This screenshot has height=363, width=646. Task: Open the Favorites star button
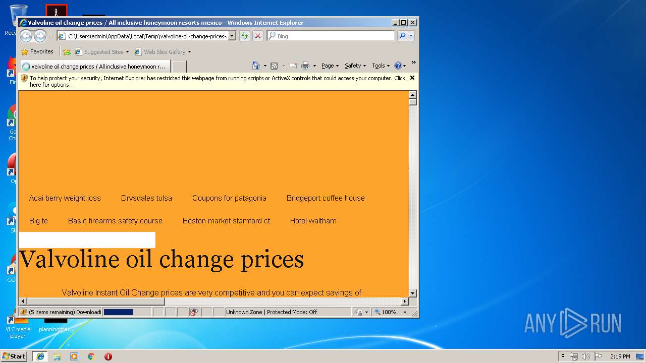[37, 51]
